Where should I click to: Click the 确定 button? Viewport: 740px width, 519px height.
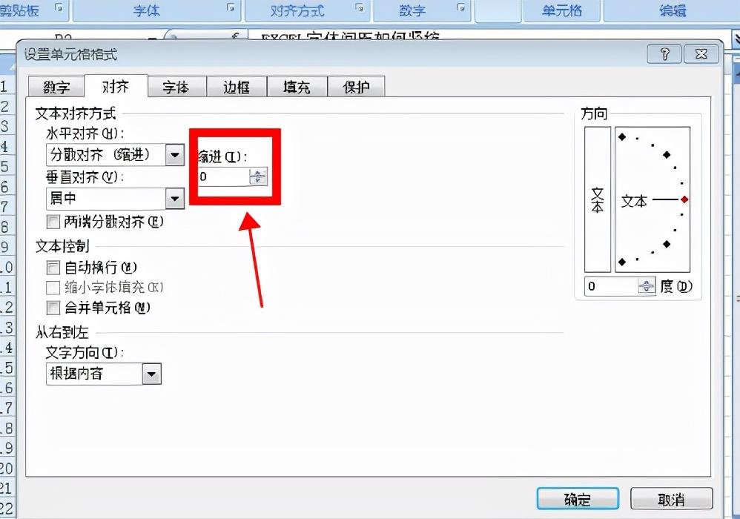pyautogui.click(x=578, y=499)
